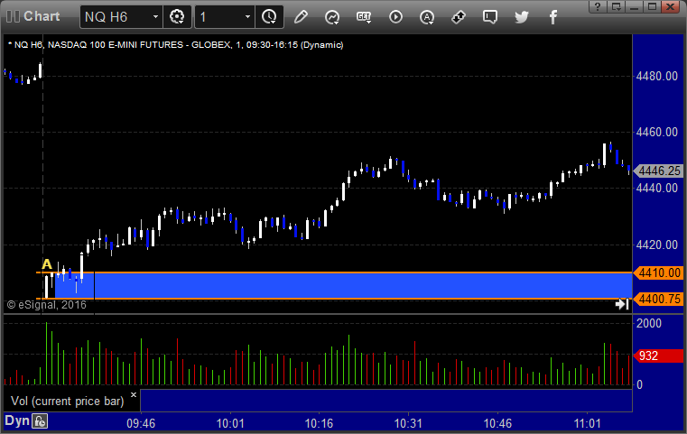Jump to latest bar arrow icon
687x434 pixels.
[x=623, y=304]
